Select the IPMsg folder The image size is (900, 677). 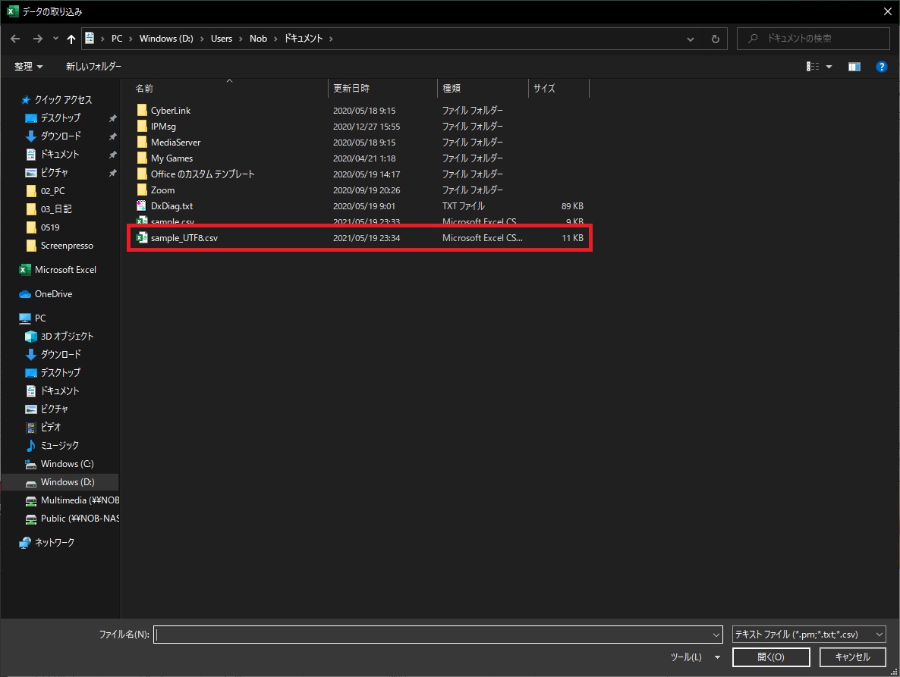pyautogui.click(x=163, y=127)
